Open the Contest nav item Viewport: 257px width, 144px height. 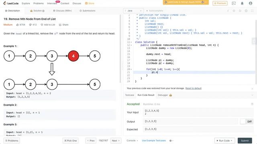65,3
